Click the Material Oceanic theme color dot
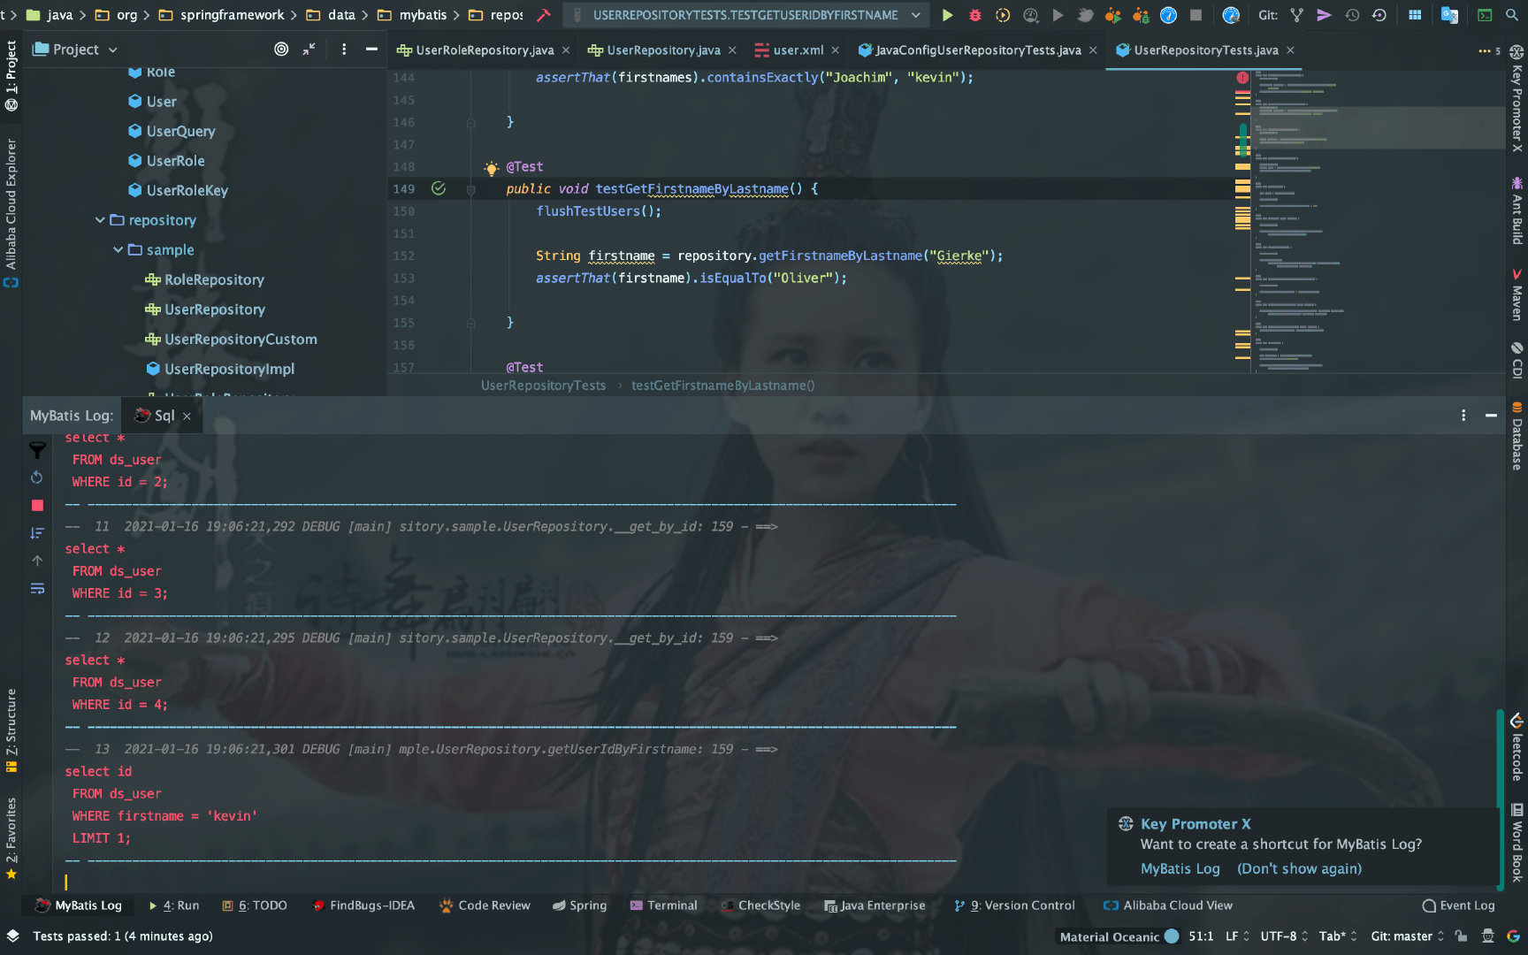The width and height of the screenshot is (1528, 955). (1172, 936)
